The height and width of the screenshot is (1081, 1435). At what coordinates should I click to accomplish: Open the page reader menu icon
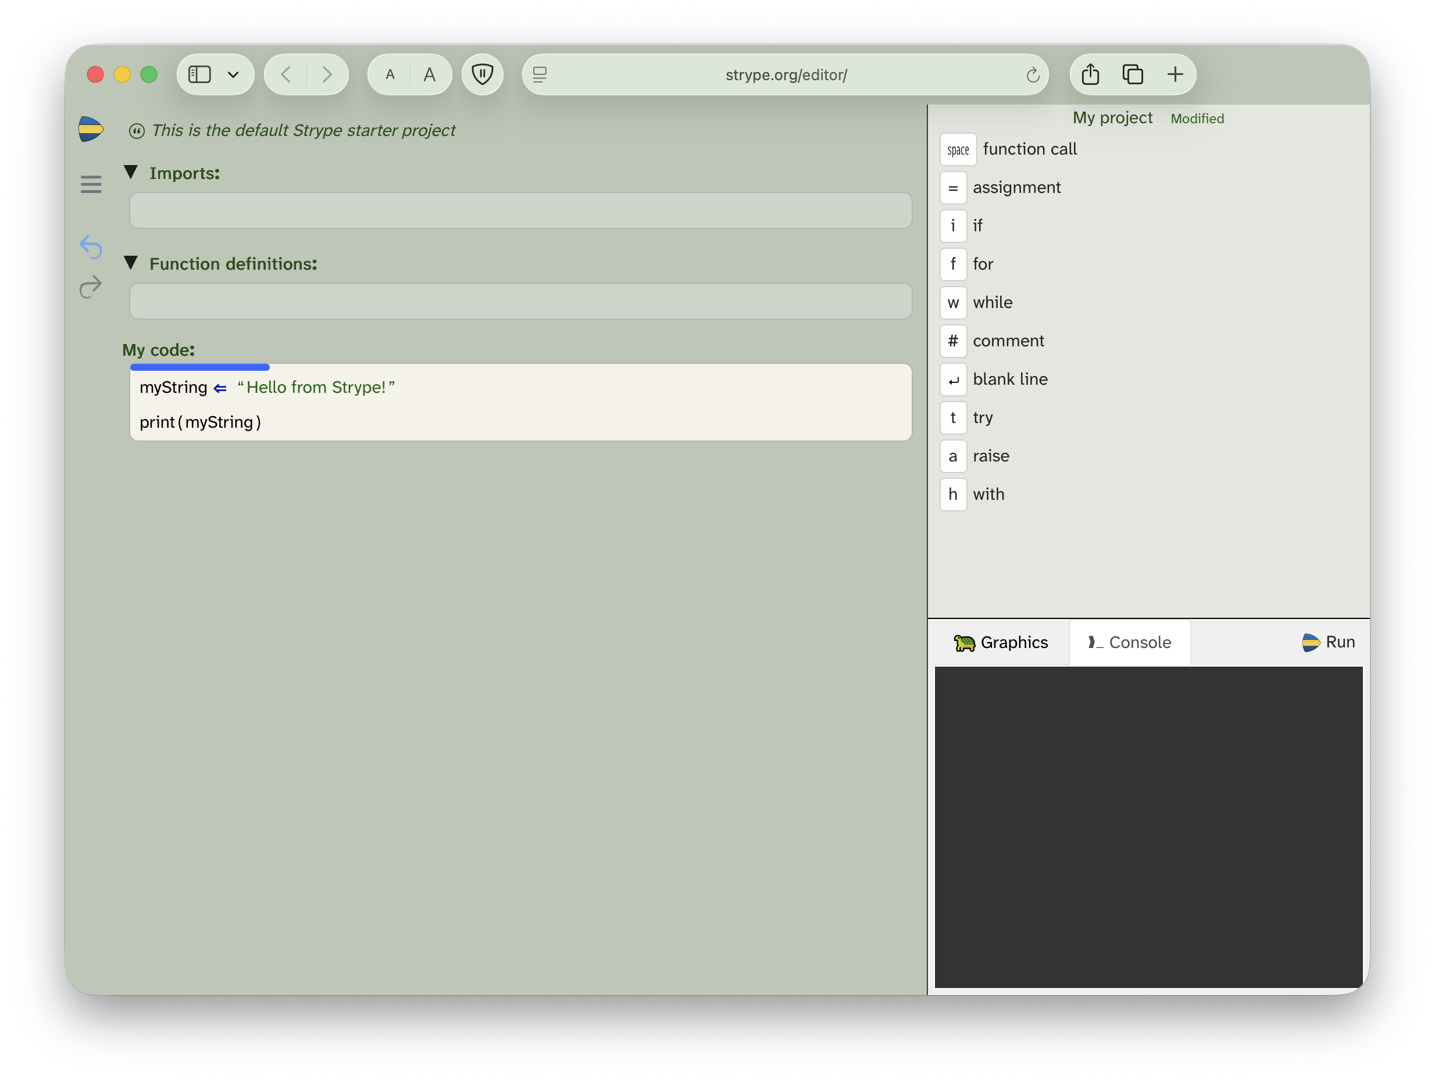[540, 74]
